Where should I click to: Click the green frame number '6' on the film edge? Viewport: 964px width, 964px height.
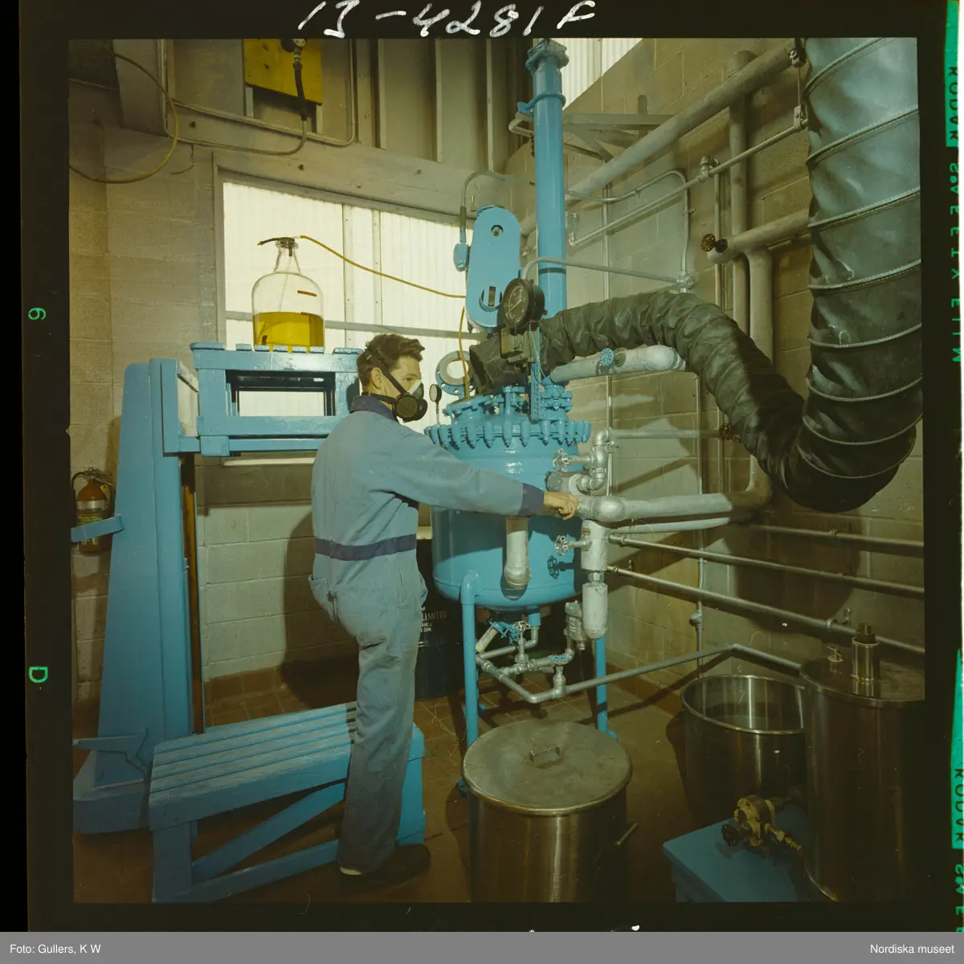click(x=37, y=313)
